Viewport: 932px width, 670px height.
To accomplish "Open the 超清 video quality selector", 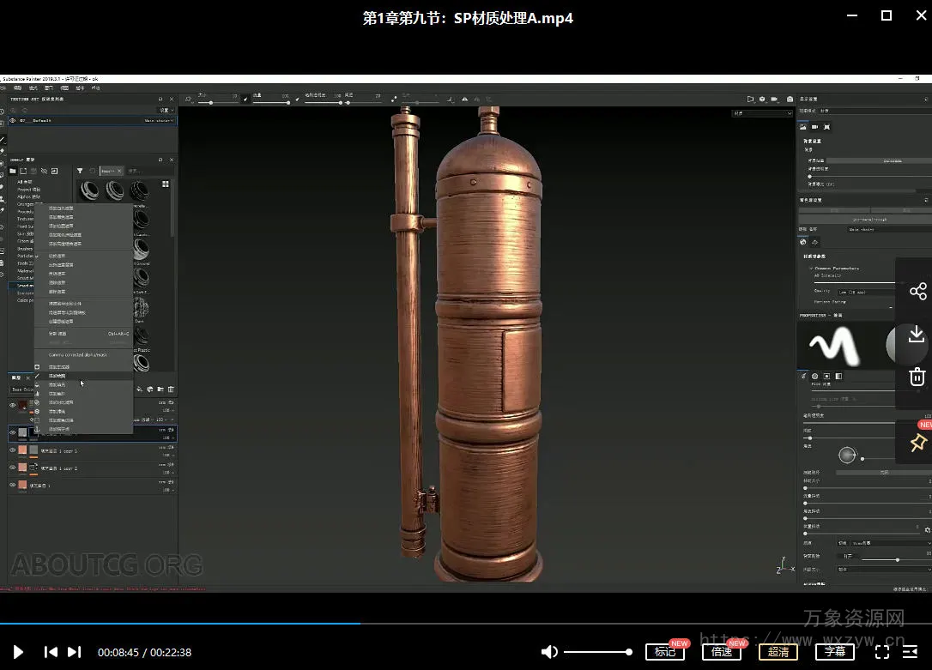I will coord(778,652).
